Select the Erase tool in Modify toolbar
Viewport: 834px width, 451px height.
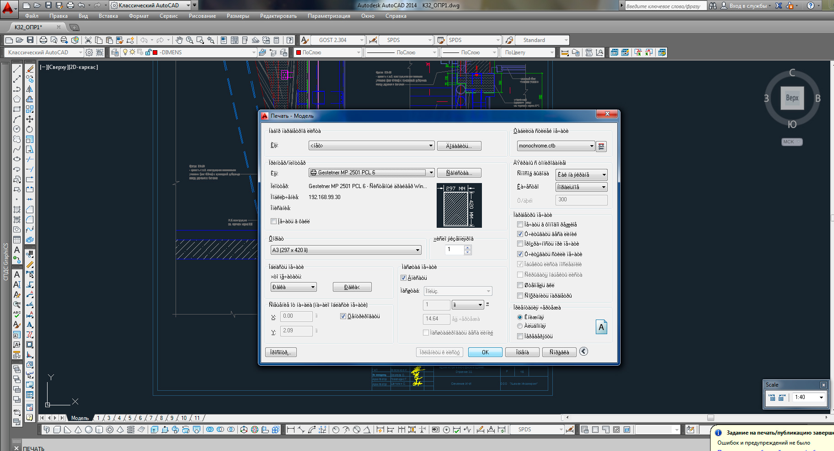coord(30,69)
